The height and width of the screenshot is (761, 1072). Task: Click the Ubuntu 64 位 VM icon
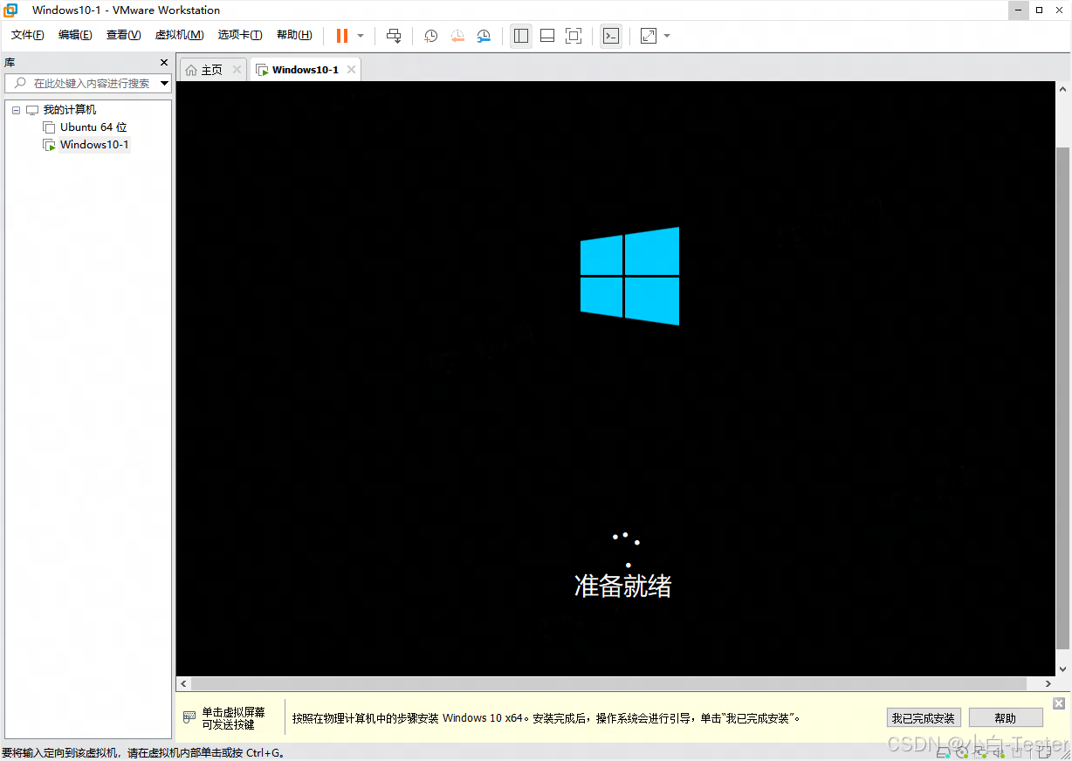(x=49, y=127)
